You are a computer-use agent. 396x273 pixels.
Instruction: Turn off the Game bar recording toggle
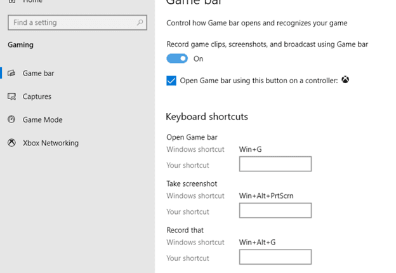[177, 58]
